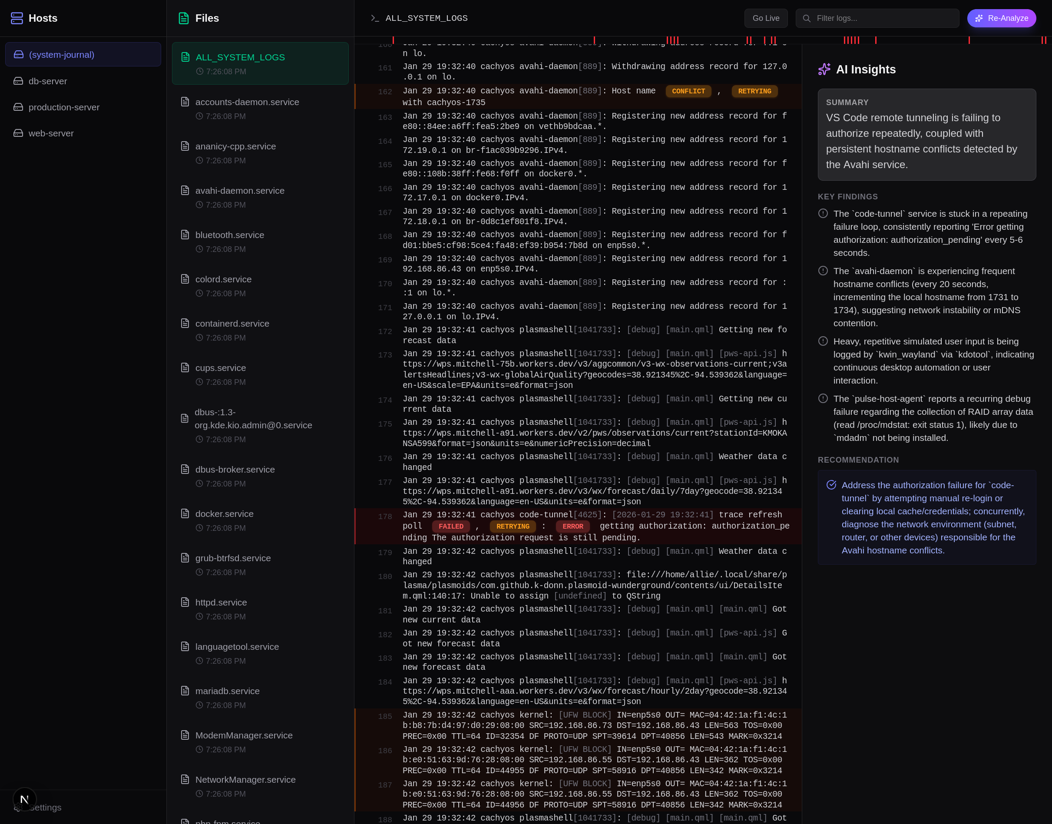Viewport: 1052px width, 824px height.
Task: Click the FAILED badge on the code-tunnel log line
Action: [450, 526]
